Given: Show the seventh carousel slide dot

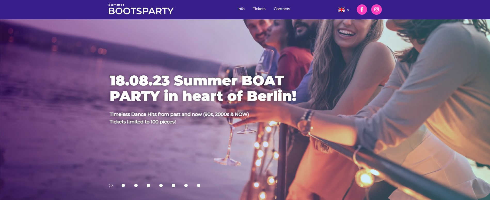Looking at the screenshot, I should [186, 185].
